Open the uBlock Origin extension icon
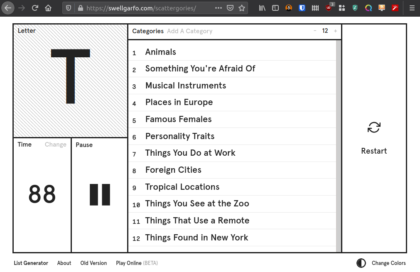The height and width of the screenshot is (272, 420). point(329,7)
